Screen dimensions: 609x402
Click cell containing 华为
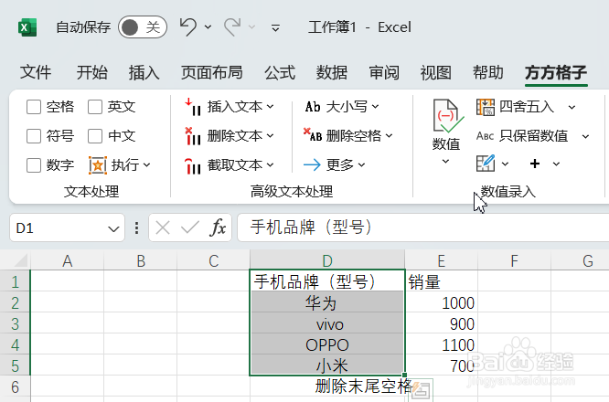pyautogui.click(x=327, y=302)
